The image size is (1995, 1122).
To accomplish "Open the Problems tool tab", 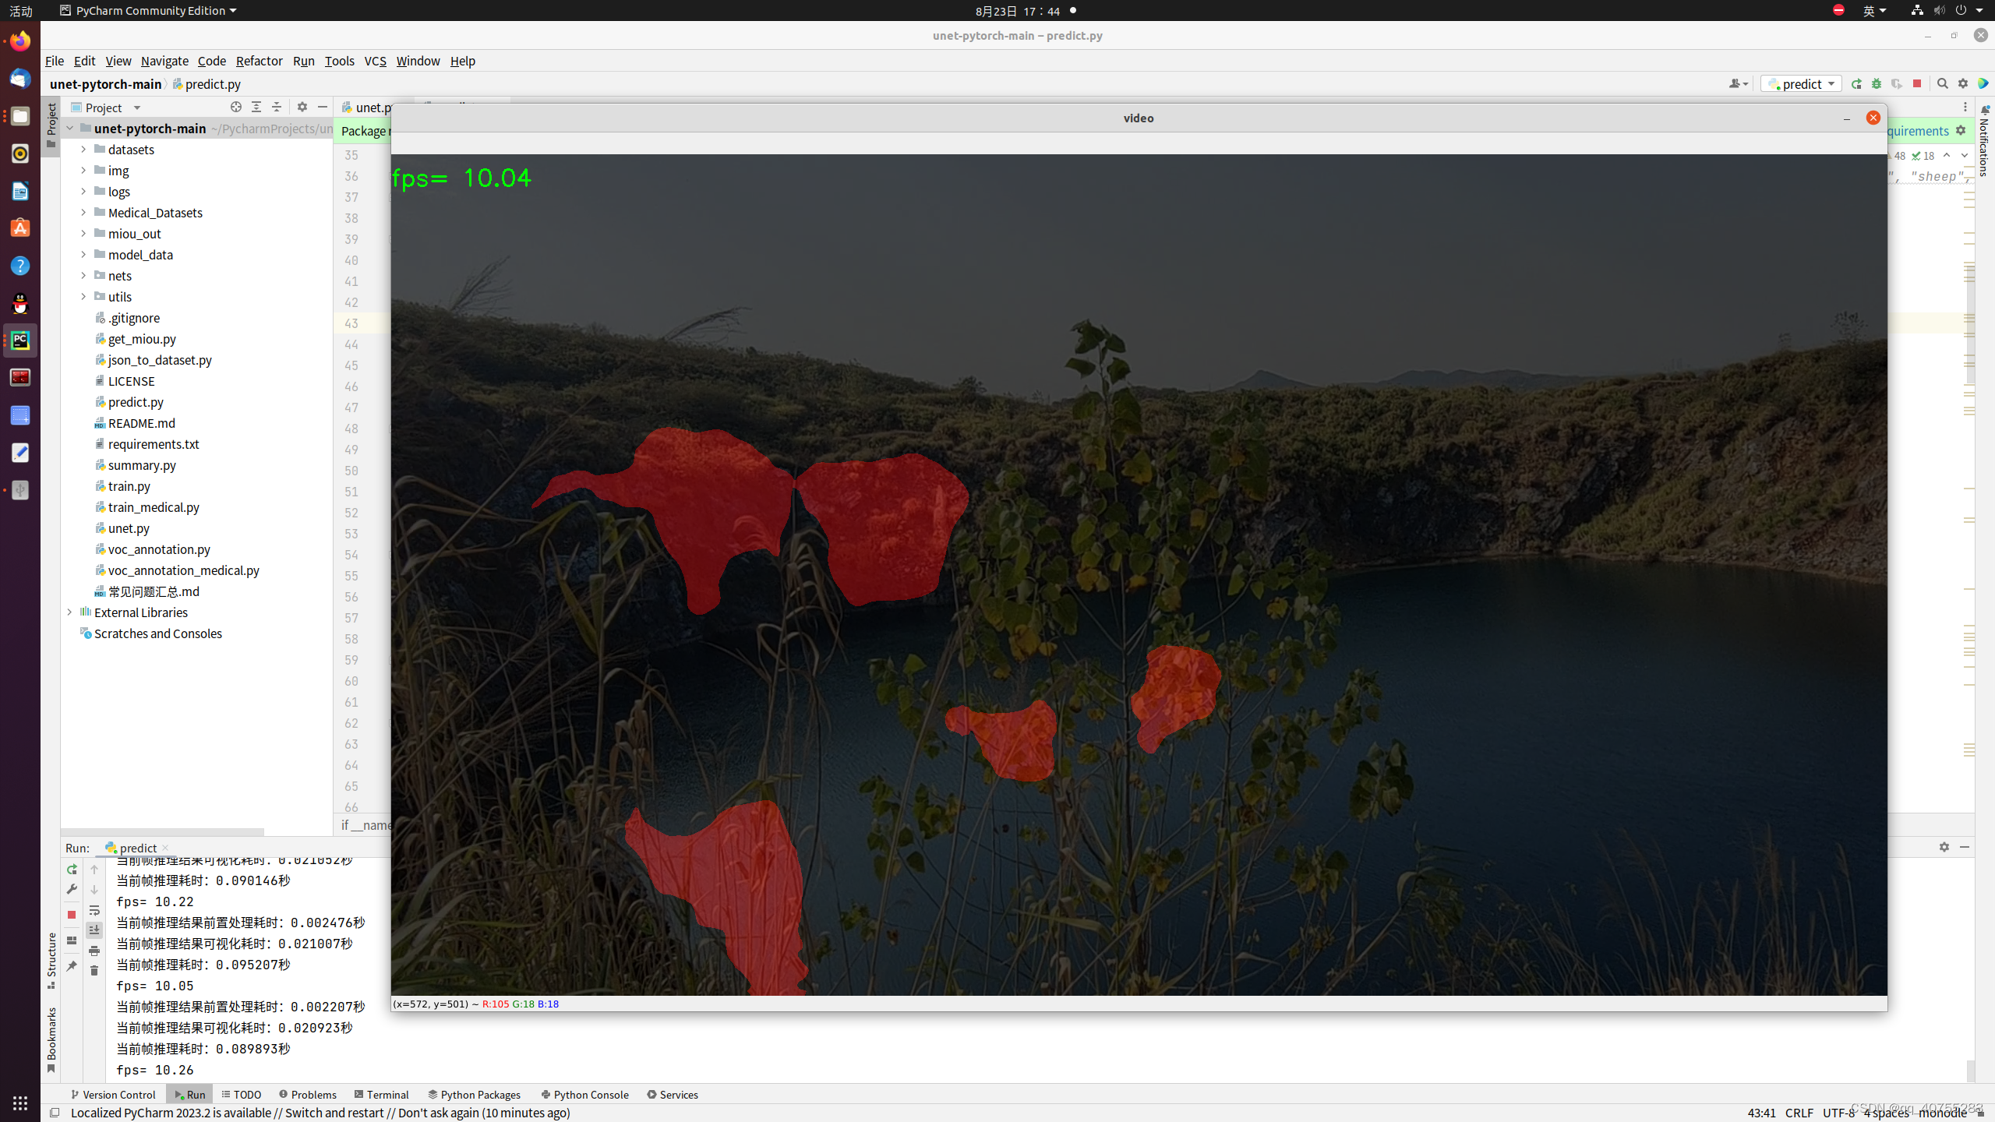I will click(x=308, y=1095).
